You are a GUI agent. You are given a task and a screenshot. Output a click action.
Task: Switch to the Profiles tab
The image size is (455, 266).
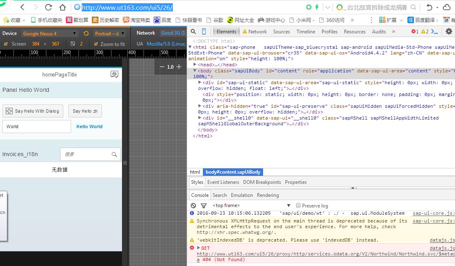point(329,32)
